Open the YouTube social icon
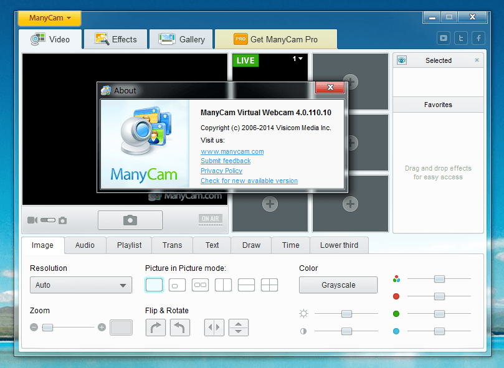This screenshot has height=368, width=504. coord(443,38)
